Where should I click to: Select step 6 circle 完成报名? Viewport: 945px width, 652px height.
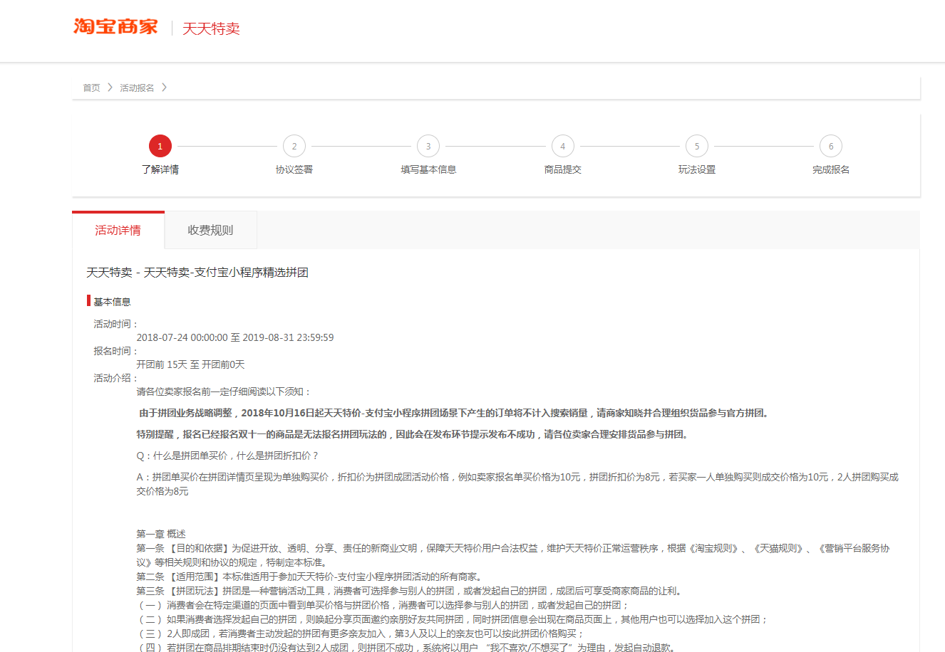click(x=831, y=146)
